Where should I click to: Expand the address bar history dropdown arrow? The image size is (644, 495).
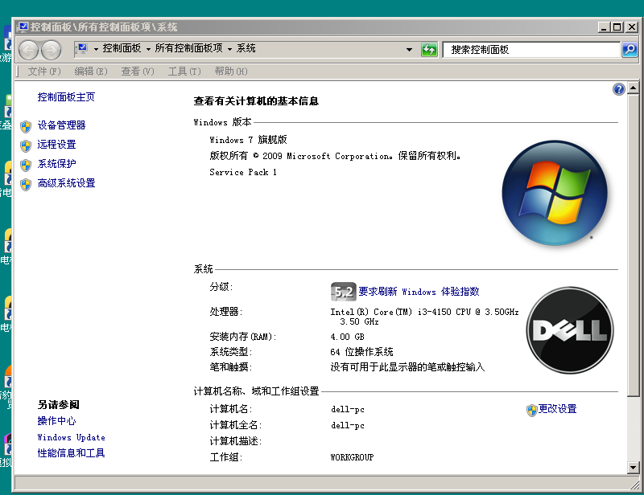(409, 50)
